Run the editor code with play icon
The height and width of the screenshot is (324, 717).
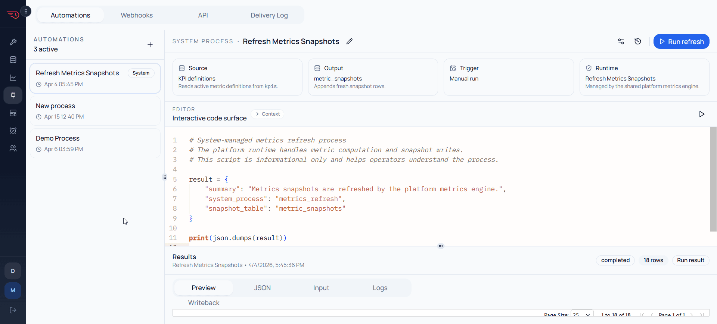tap(702, 114)
